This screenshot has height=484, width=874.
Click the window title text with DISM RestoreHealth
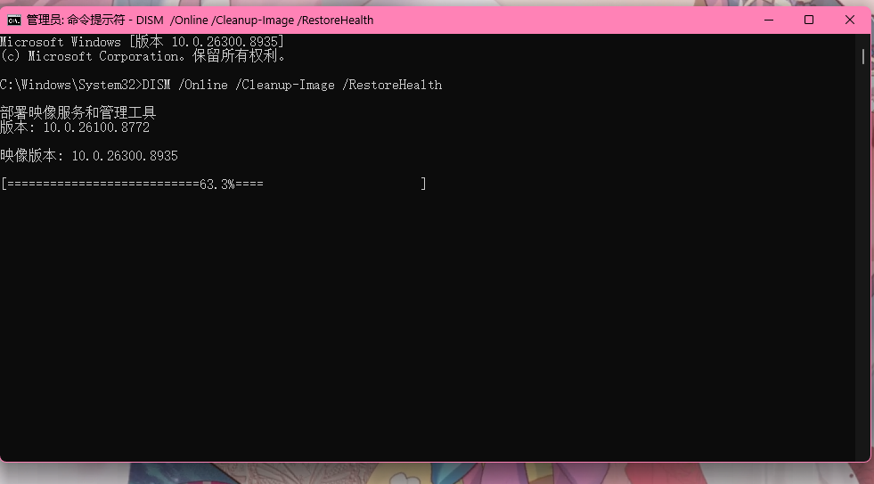(200, 21)
